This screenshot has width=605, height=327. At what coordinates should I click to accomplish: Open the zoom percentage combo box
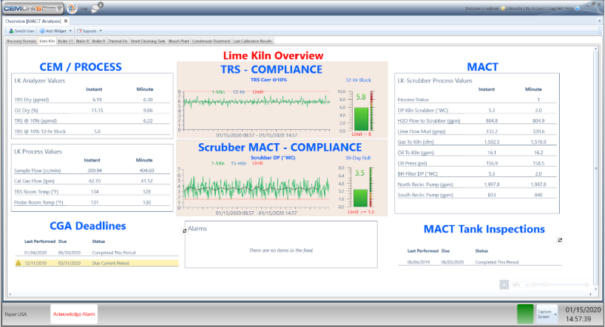[520, 285]
